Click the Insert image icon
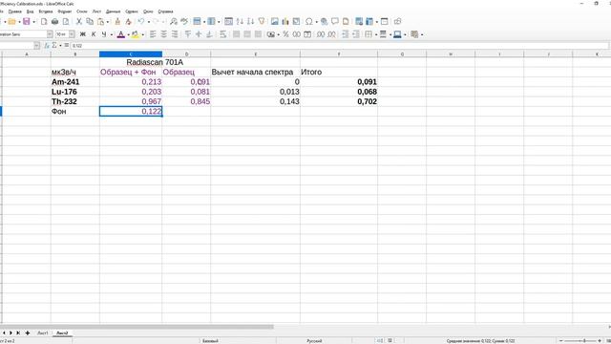This screenshot has height=344, width=611. pyautogui.click(x=275, y=21)
